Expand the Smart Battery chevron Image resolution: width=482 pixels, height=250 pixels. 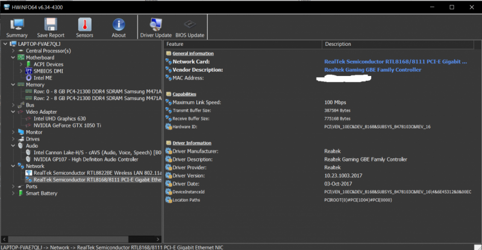click(13, 193)
